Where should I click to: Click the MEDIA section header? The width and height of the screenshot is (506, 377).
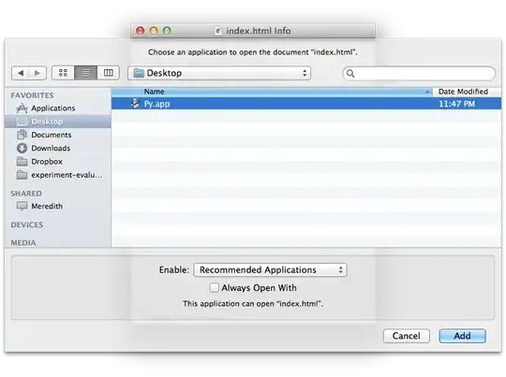(23, 242)
